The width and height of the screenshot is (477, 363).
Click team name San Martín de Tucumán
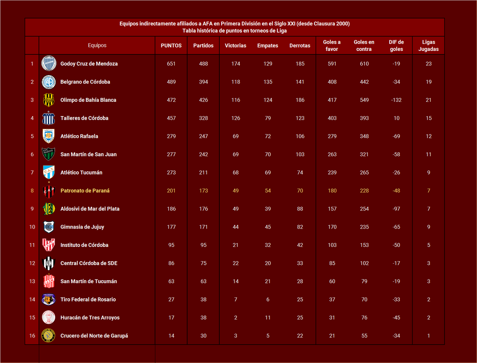[x=89, y=281]
